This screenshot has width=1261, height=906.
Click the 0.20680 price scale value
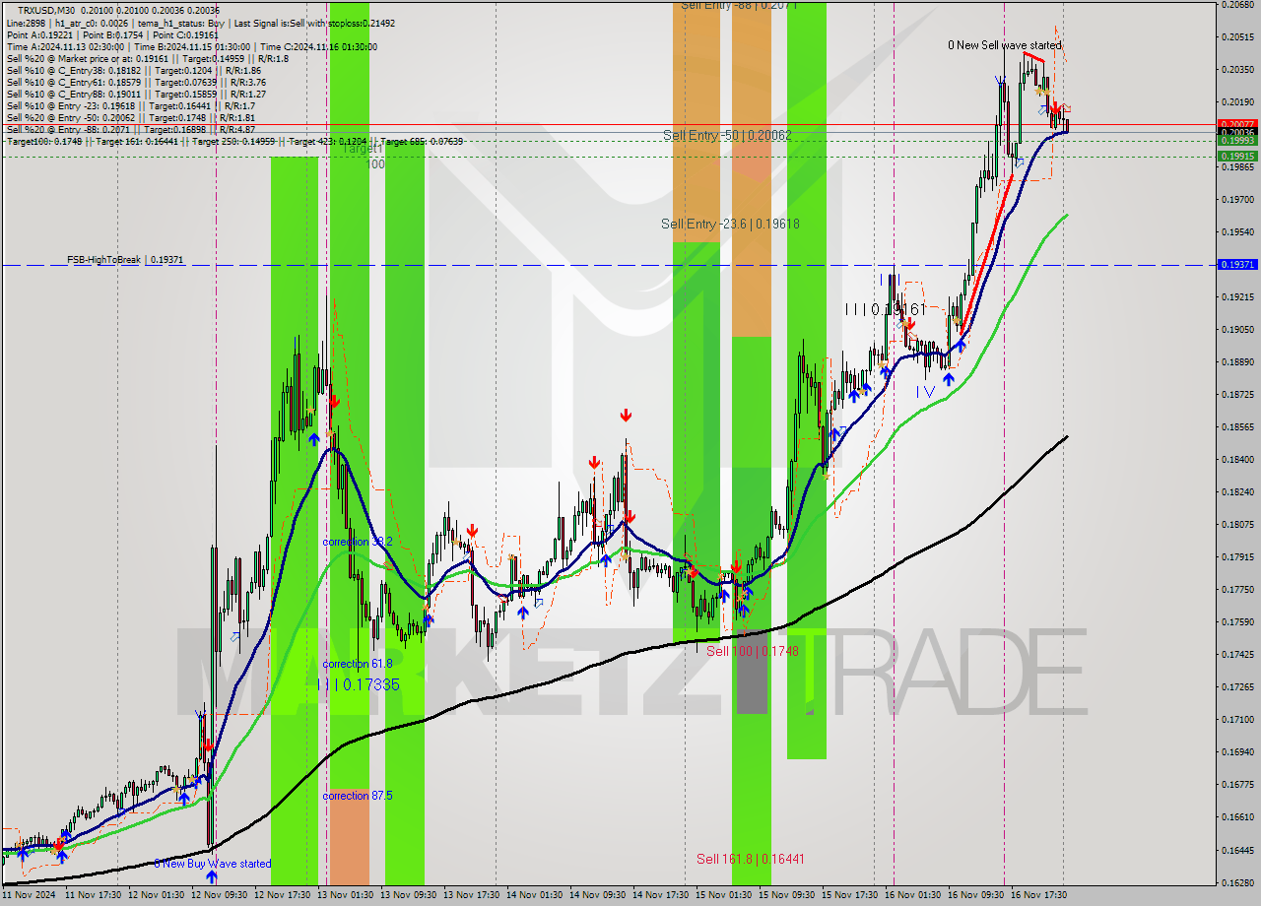click(x=1237, y=5)
